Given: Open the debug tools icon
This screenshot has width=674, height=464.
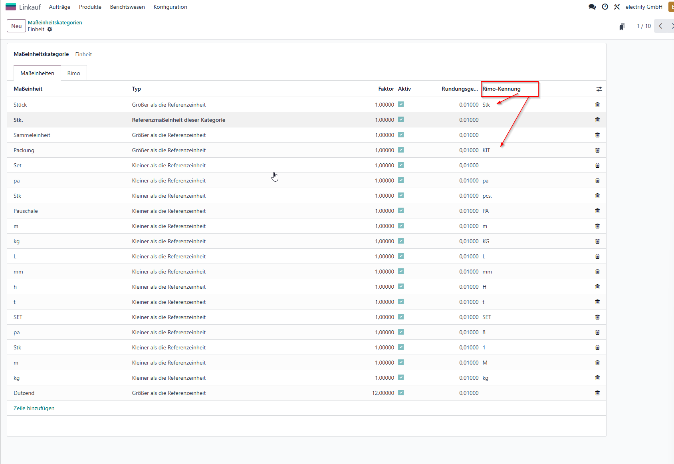Looking at the screenshot, I should [617, 7].
